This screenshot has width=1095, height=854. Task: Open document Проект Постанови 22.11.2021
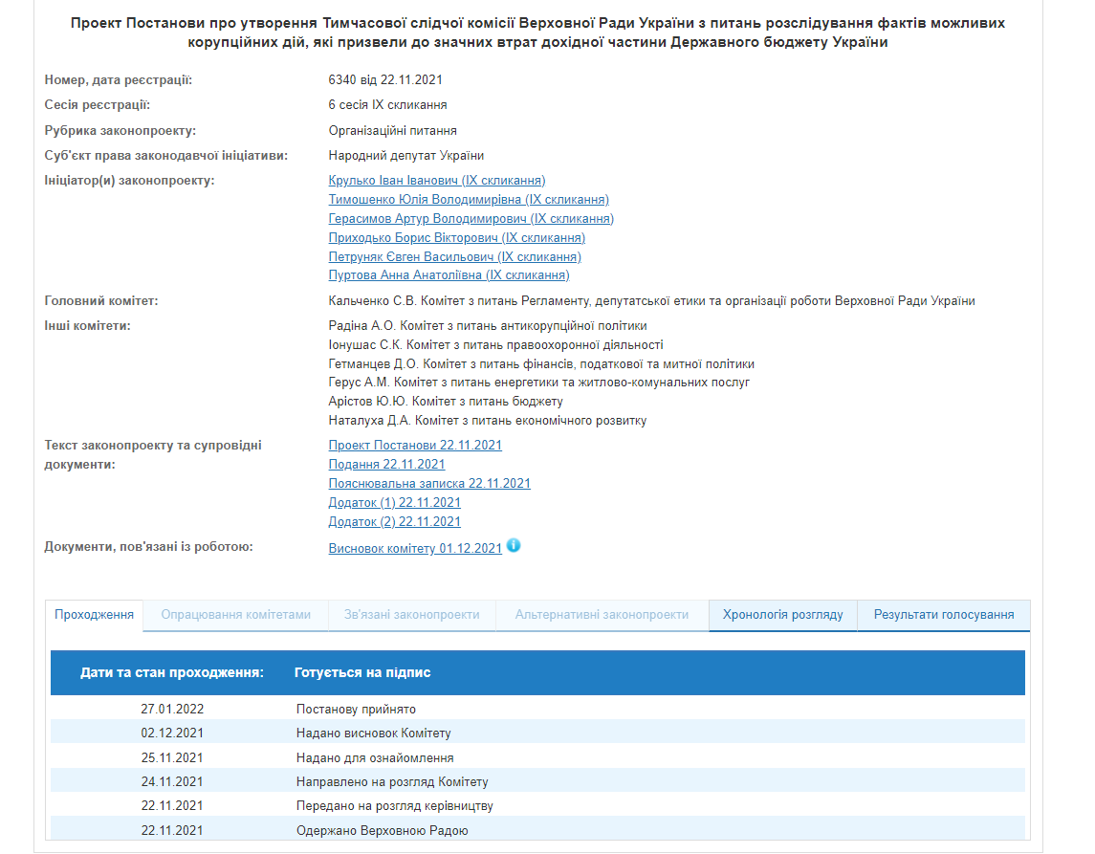pyautogui.click(x=415, y=445)
